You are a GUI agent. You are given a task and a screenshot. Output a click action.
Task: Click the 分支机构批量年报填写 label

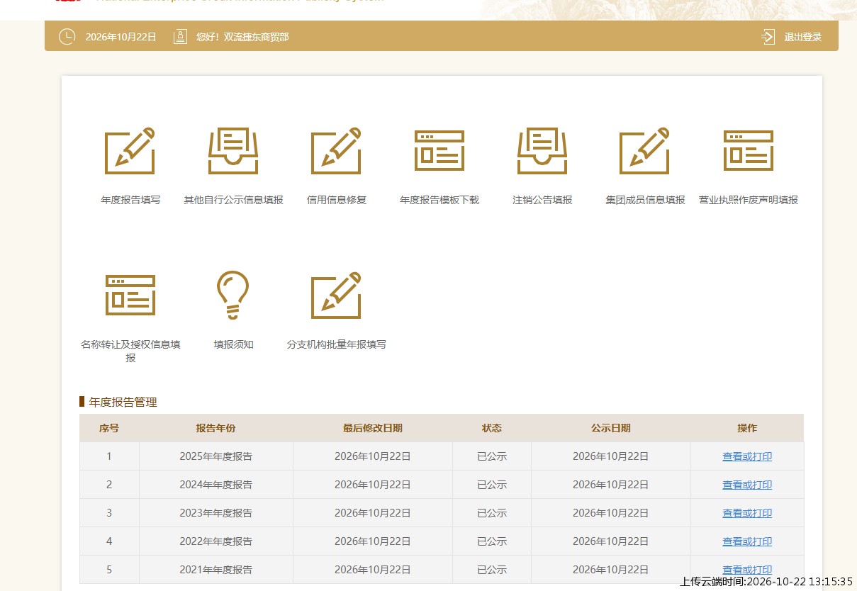[337, 344]
